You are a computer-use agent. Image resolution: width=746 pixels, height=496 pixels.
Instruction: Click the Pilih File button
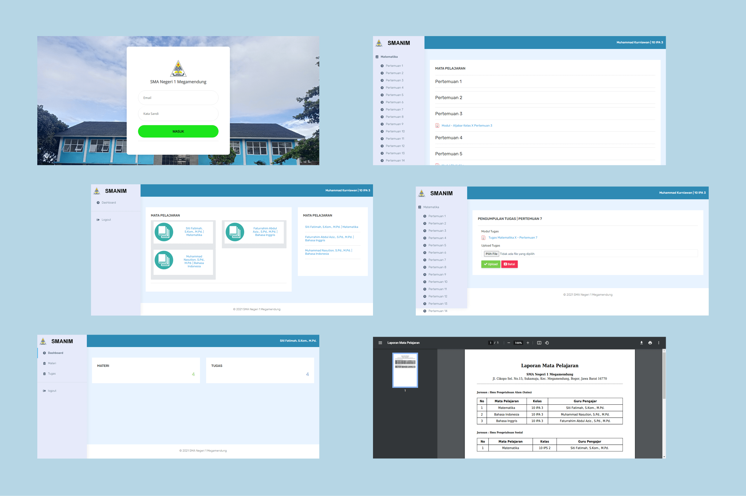(x=491, y=254)
